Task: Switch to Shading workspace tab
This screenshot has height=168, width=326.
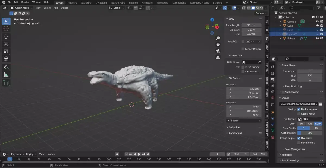Action: 133,3
